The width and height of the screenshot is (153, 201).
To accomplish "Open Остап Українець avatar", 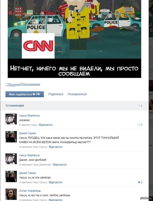I will click(11, 194).
